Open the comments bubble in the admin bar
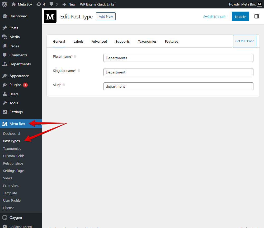The height and width of the screenshot is (228, 264). pos(52,4)
